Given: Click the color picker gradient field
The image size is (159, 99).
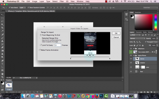Looking at the screenshot, I should 143,22.
